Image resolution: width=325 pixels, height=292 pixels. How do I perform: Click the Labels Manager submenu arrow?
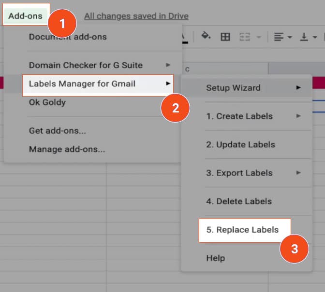168,83
